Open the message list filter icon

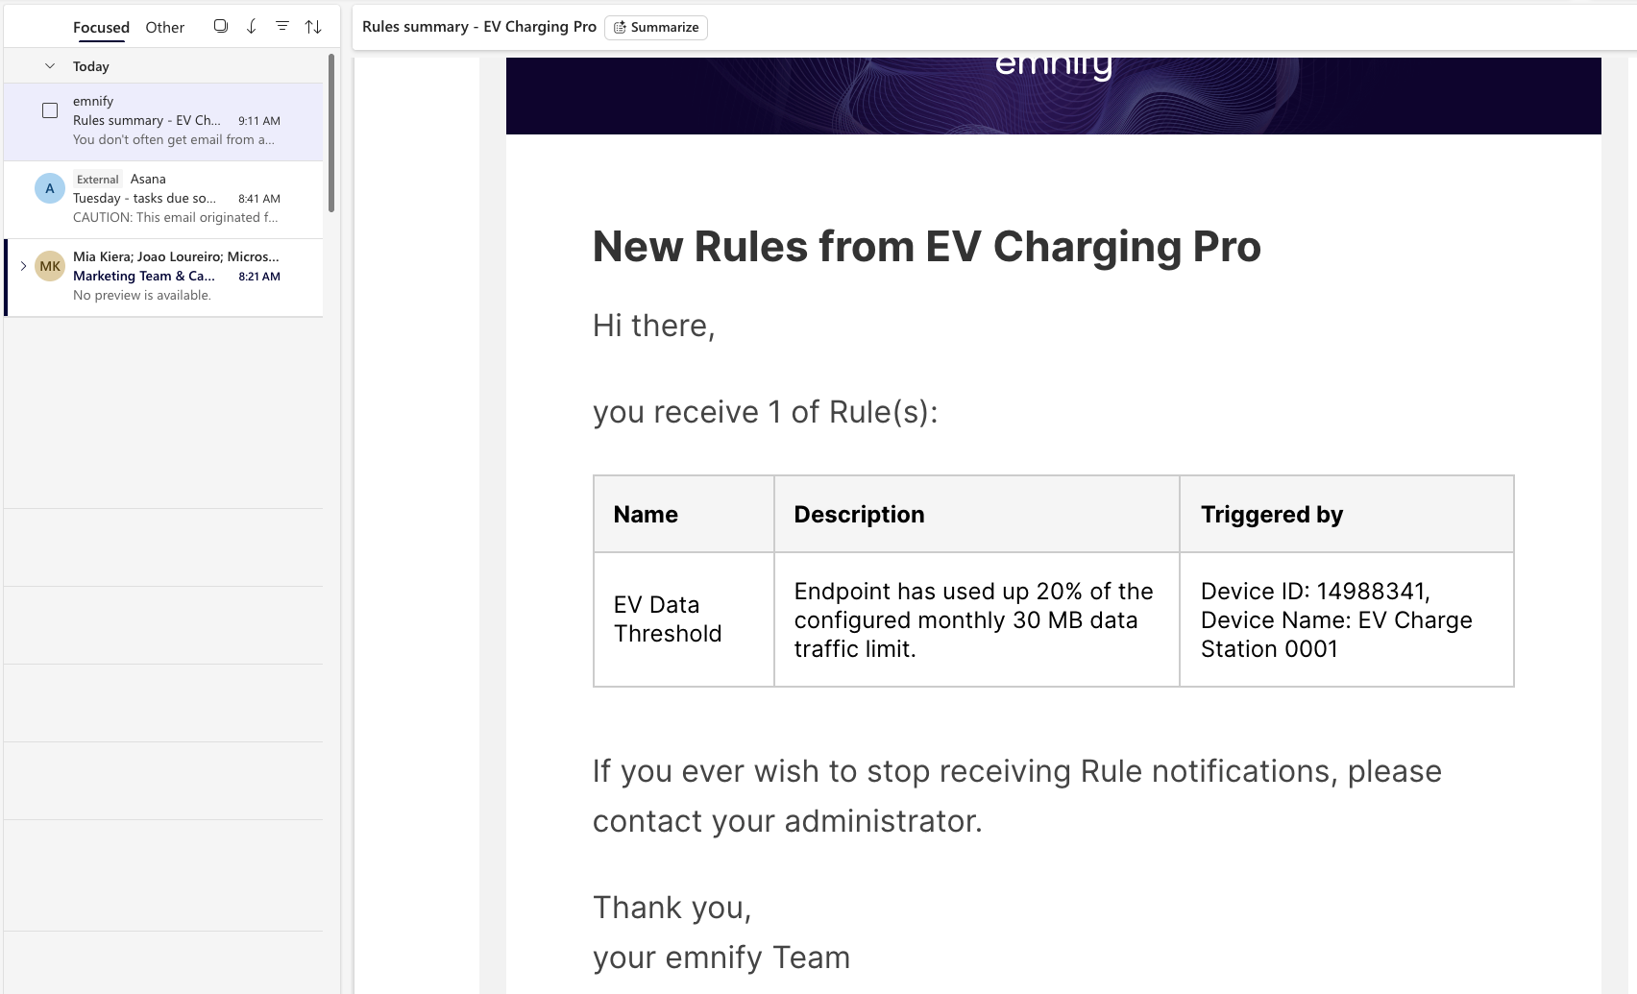(282, 27)
